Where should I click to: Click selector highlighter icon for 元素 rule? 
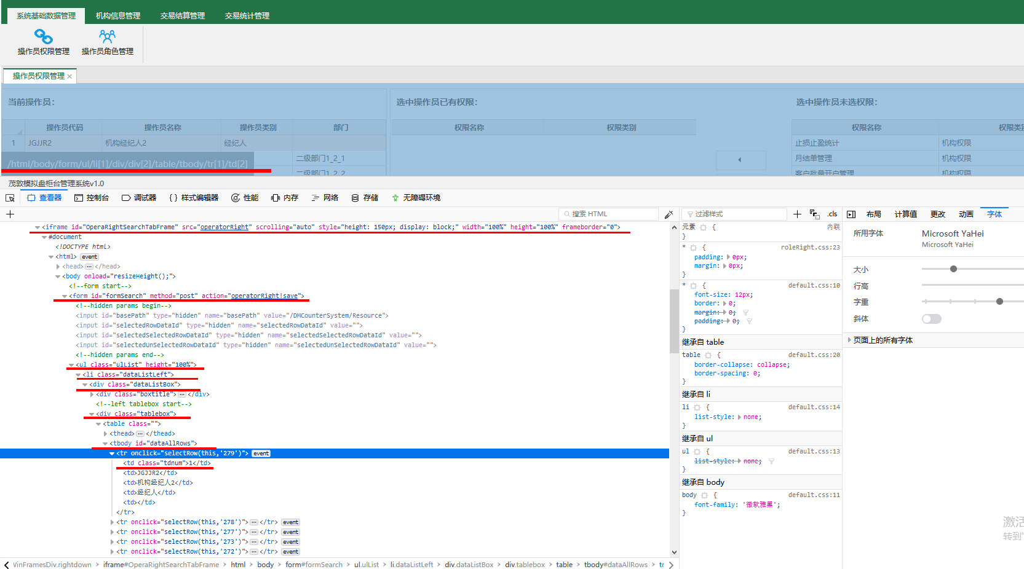(x=703, y=227)
